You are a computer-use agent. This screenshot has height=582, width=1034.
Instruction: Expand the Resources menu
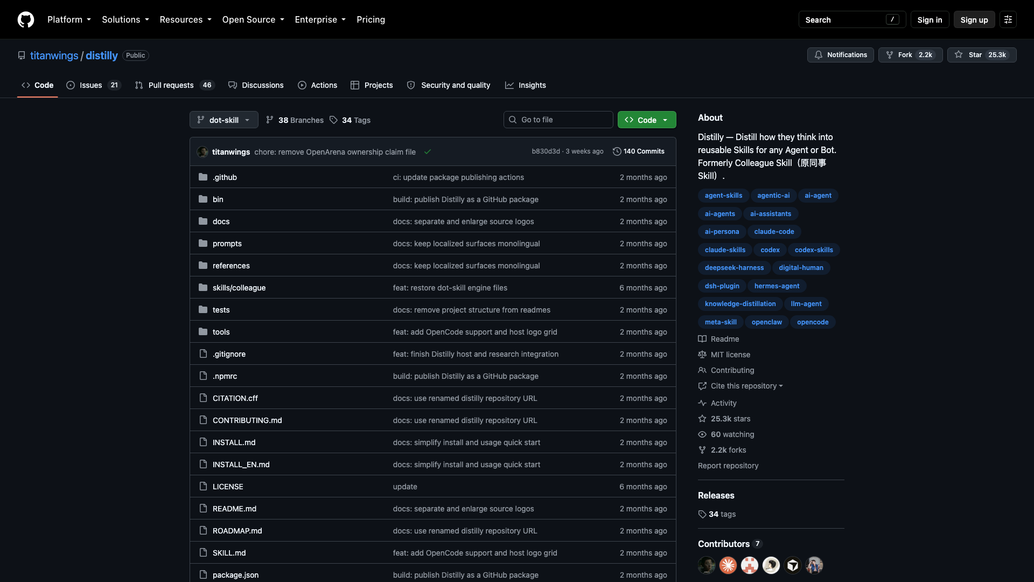pyautogui.click(x=186, y=19)
